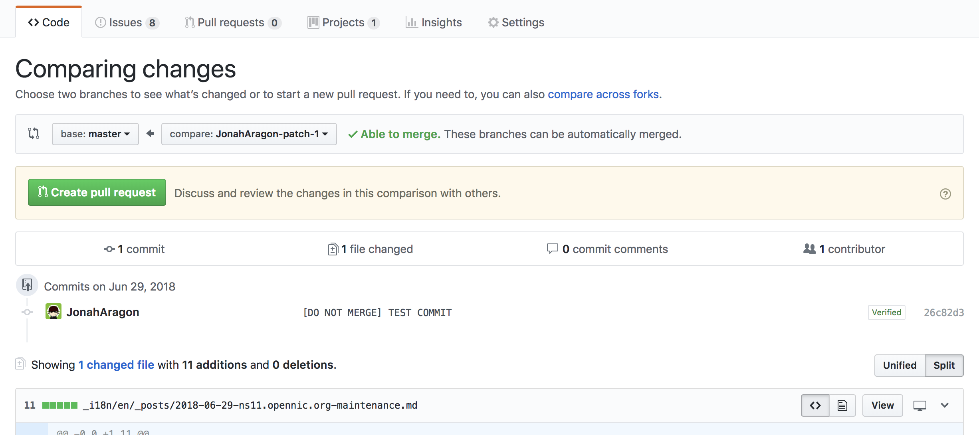The height and width of the screenshot is (435, 979).
Task: Click the Create pull request button
Action: tap(97, 192)
